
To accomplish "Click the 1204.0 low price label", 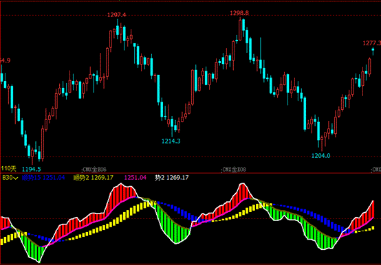I will click(320, 156).
